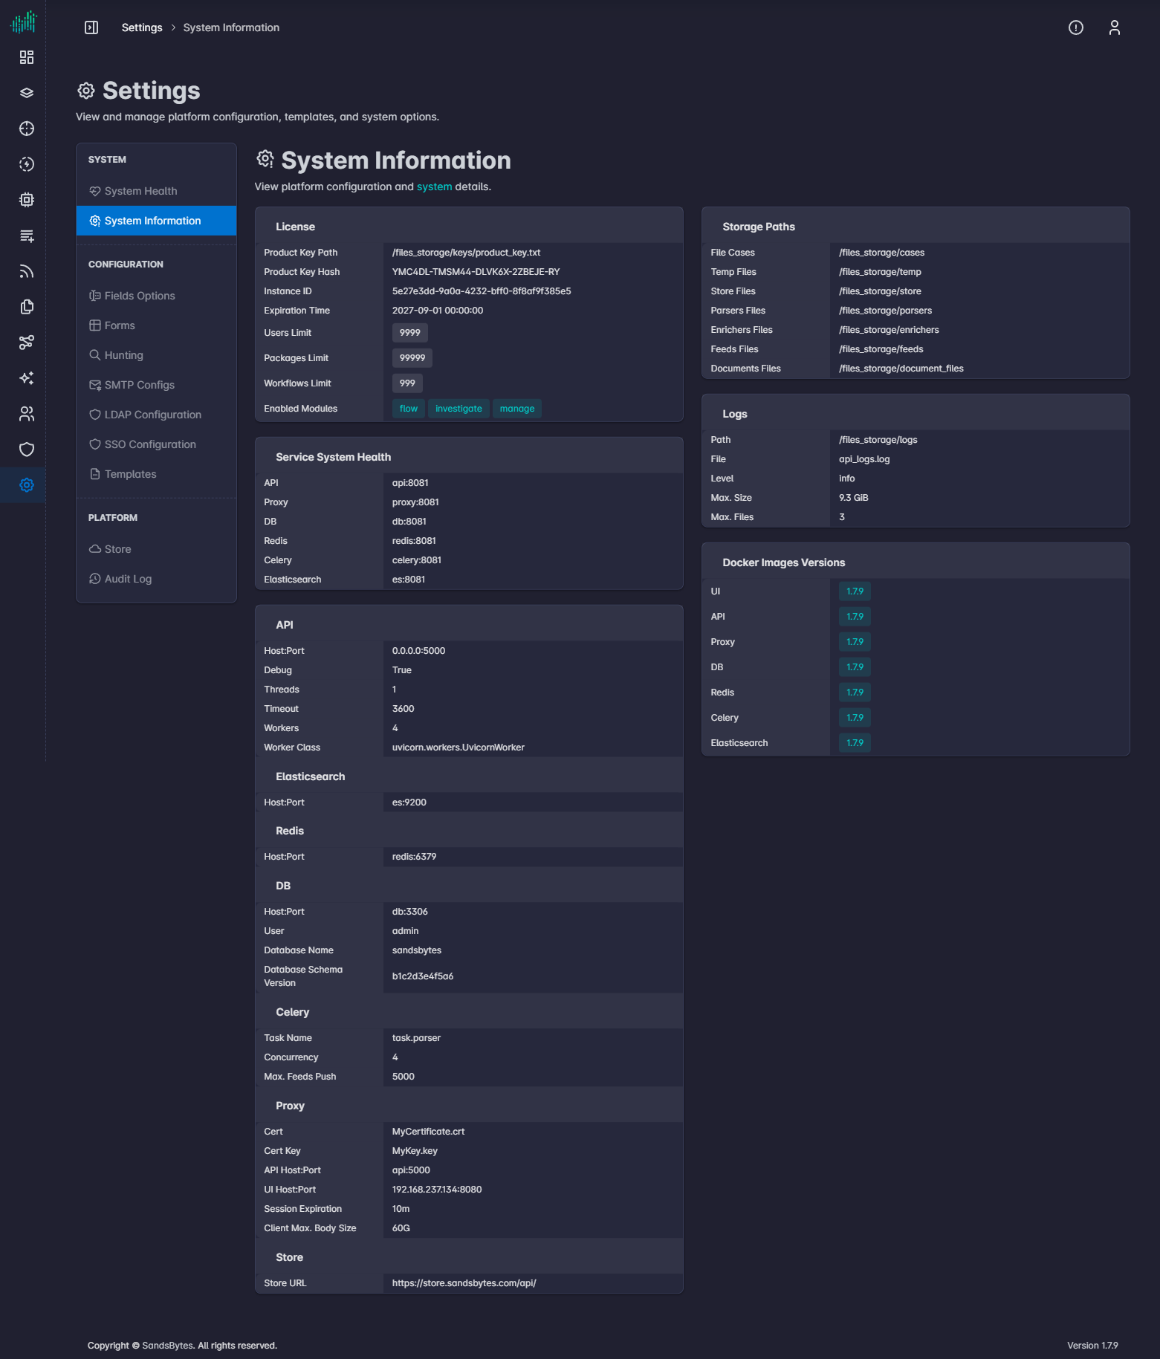Click the stacked layers sidebar icon
Image resolution: width=1160 pixels, height=1359 pixels.
pyautogui.click(x=27, y=93)
